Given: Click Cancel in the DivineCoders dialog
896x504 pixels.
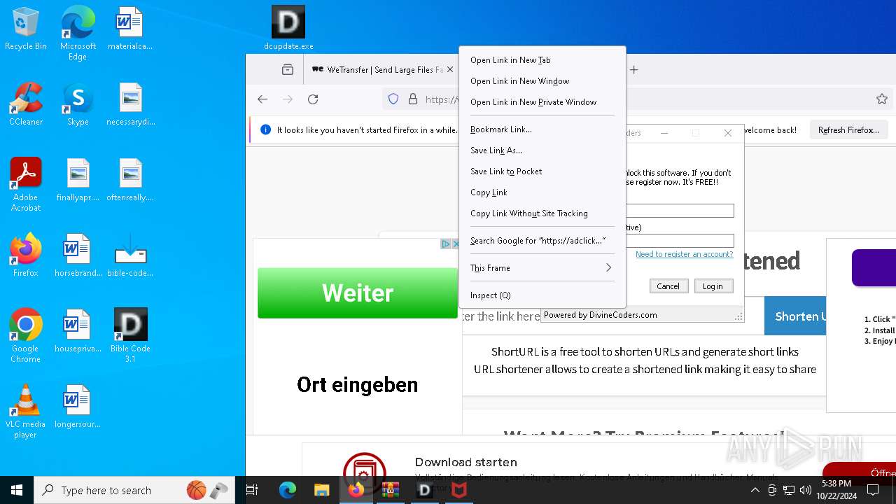Looking at the screenshot, I should pos(668,286).
